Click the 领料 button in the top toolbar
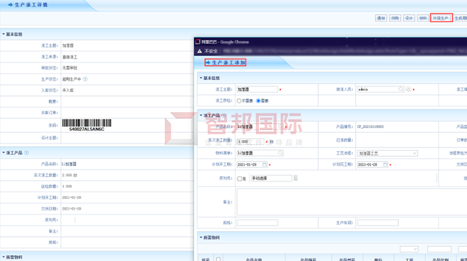This screenshot has height=261, width=467. 423,18
